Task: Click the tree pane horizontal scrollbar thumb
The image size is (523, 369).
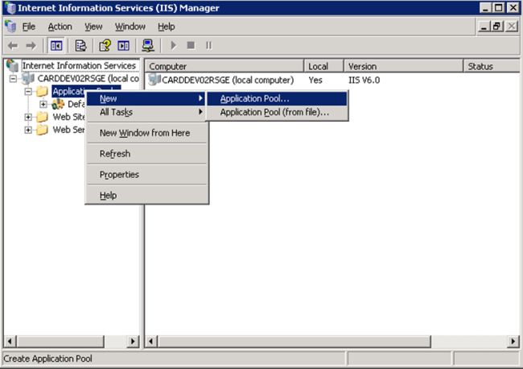Action: point(60,342)
